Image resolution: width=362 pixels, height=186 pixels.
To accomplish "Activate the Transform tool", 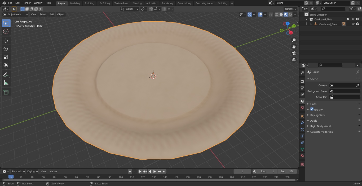I will click(6, 65).
